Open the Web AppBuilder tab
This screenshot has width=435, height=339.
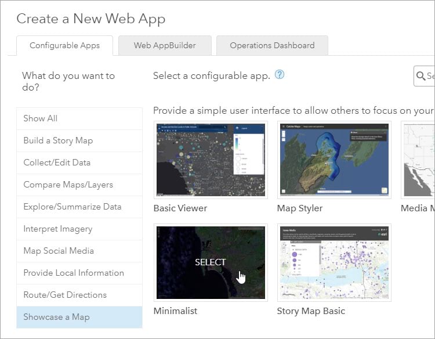click(165, 45)
